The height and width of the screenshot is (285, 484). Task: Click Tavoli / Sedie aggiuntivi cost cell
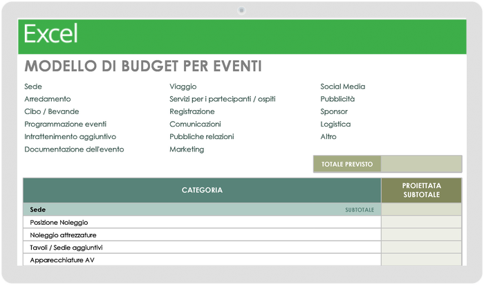(421, 248)
